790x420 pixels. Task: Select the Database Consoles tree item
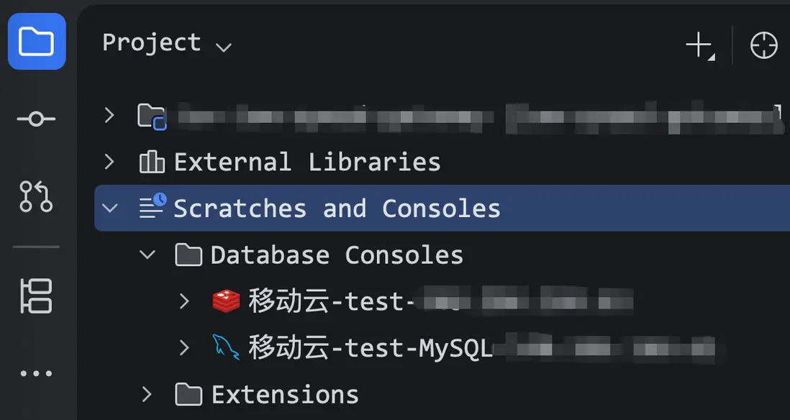pyautogui.click(x=336, y=255)
